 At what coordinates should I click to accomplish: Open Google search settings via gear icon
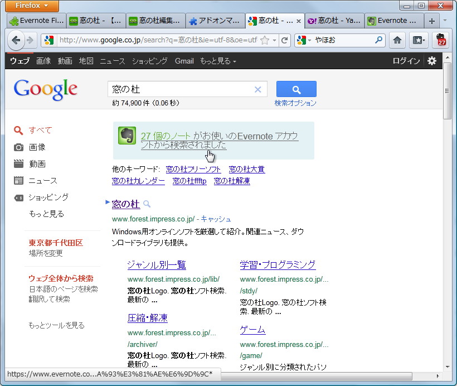(431, 61)
